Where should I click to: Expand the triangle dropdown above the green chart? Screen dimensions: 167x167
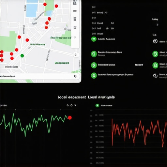(75, 105)
